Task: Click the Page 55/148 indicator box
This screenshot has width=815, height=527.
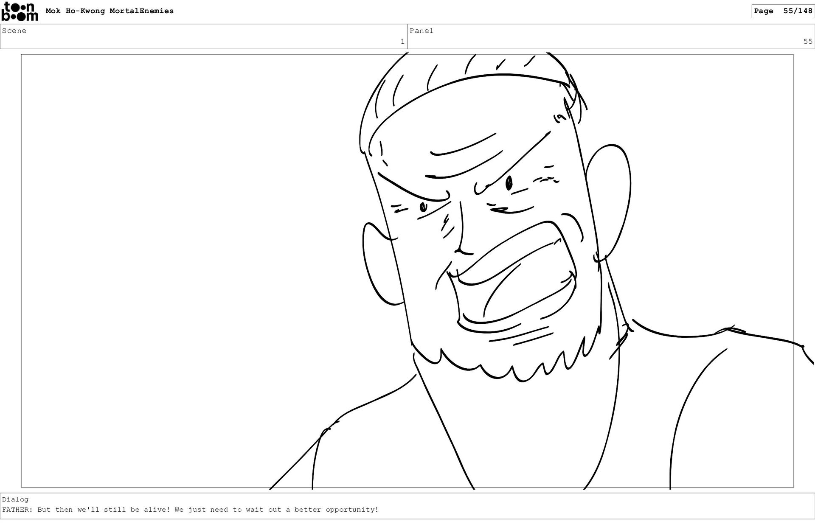Action: coord(783,11)
